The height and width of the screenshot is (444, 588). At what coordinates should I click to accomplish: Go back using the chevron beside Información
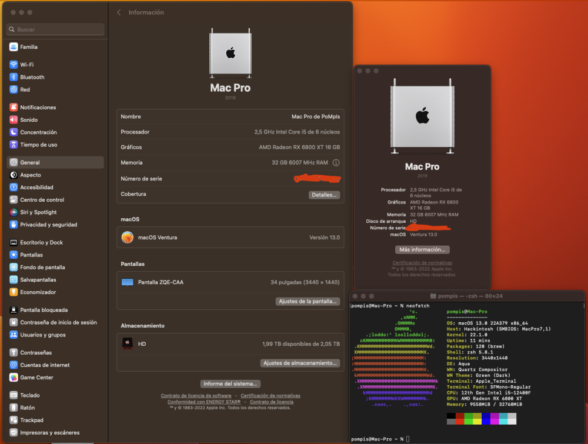point(119,12)
